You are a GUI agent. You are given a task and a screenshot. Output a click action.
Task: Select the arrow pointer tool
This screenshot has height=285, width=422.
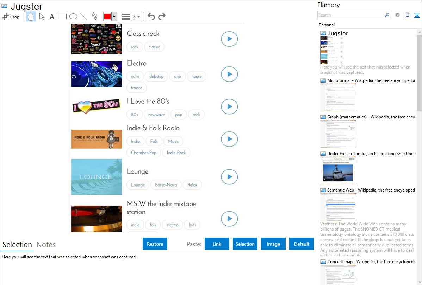42,17
